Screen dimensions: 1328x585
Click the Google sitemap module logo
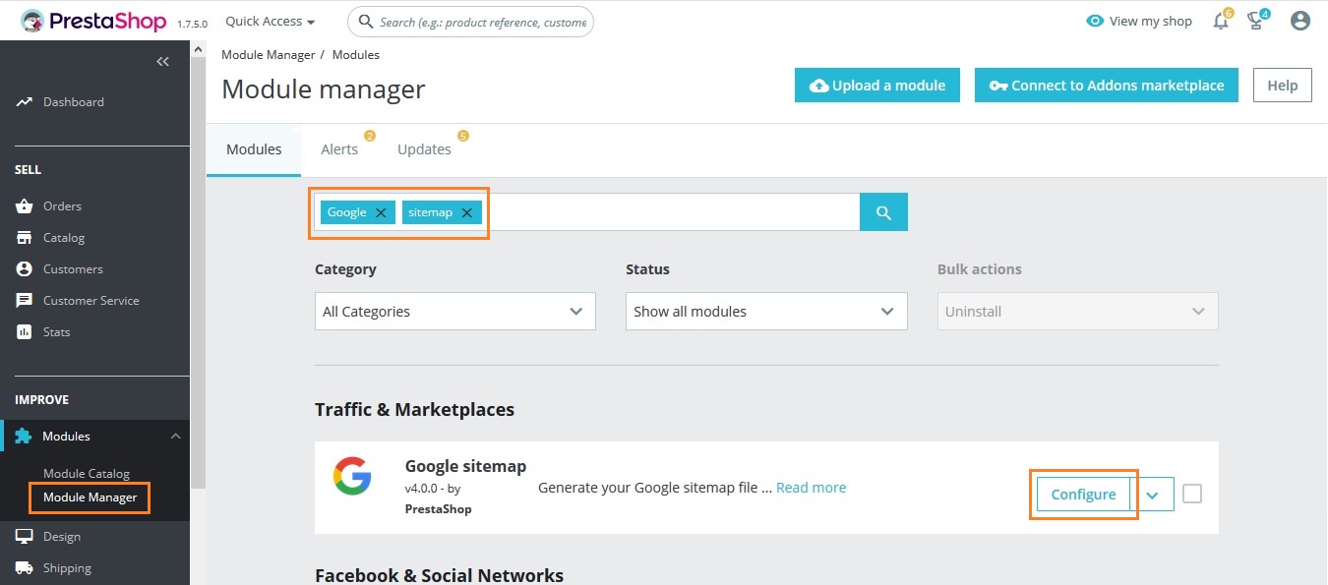coord(352,476)
